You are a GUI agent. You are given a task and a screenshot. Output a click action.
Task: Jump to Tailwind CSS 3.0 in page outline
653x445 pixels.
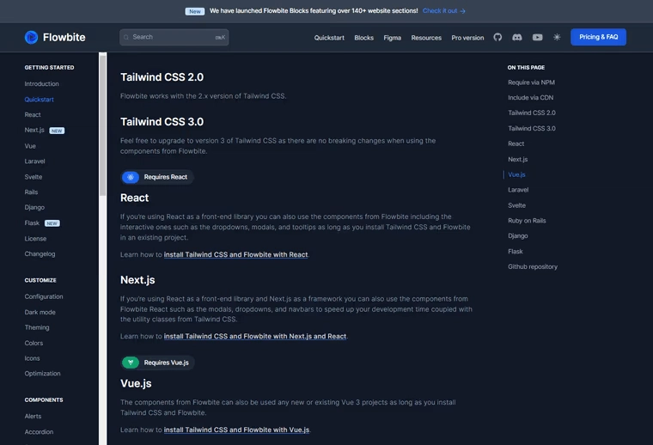pyautogui.click(x=531, y=128)
